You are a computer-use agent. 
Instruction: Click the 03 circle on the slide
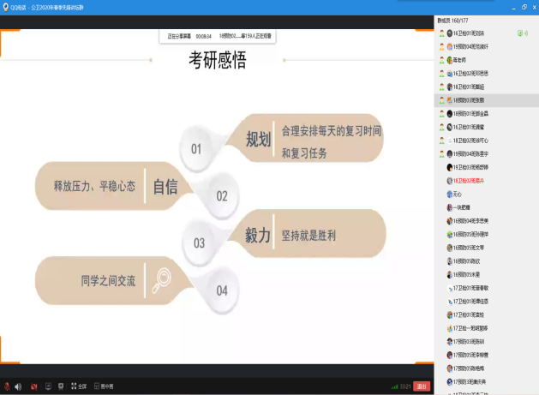pyautogui.click(x=199, y=243)
